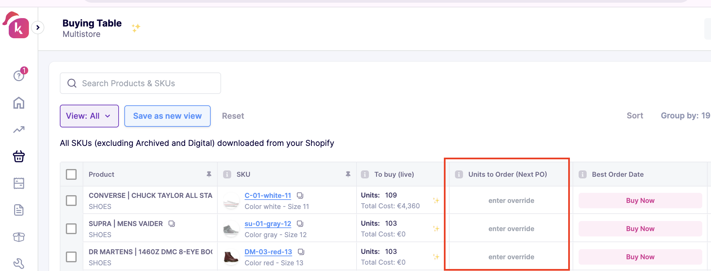Expand the sidebar with the chevron arrow

point(38,28)
